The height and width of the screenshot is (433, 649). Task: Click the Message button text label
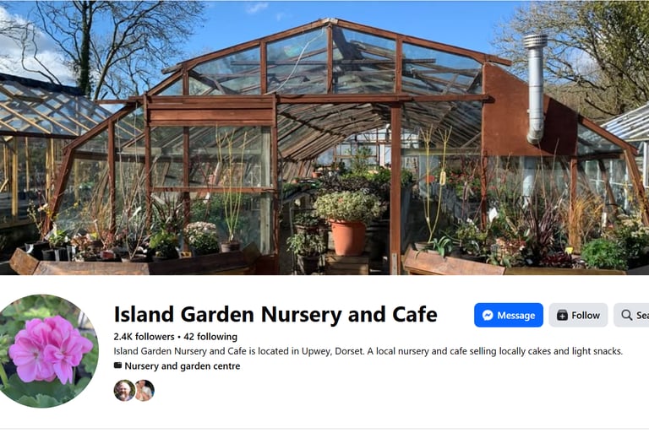[x=516, y=316]
